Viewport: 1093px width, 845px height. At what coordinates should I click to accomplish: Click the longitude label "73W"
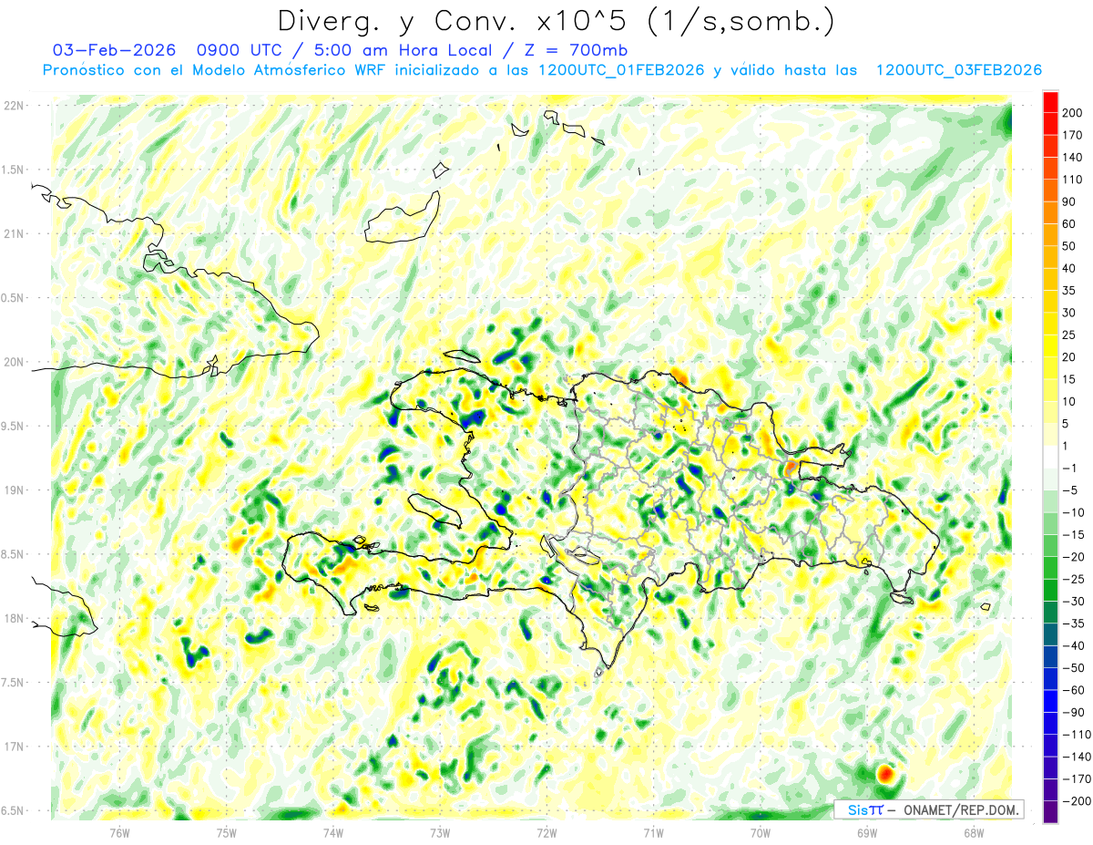click(x=440, y=833)
